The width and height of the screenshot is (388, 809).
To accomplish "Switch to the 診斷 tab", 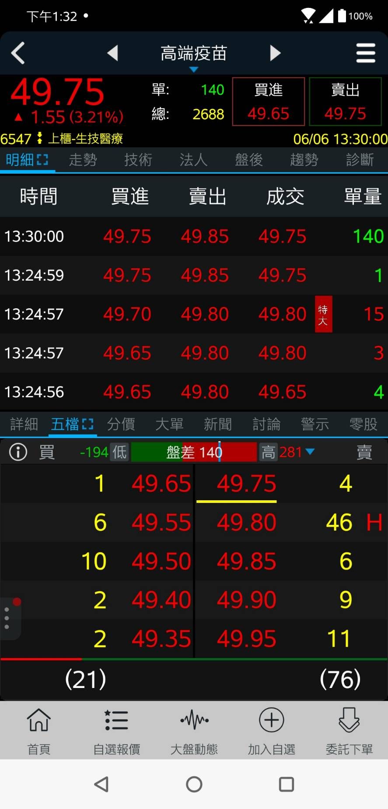I will coord(360,160).
